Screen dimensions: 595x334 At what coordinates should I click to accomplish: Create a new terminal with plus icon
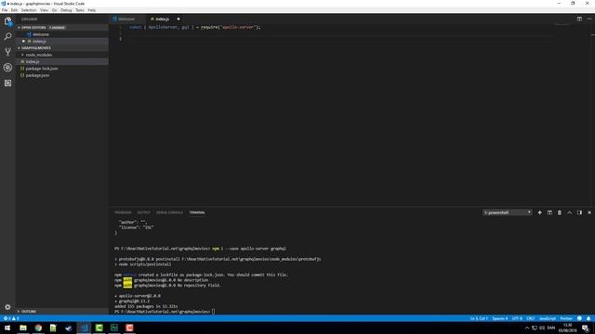tap(539, 212)
